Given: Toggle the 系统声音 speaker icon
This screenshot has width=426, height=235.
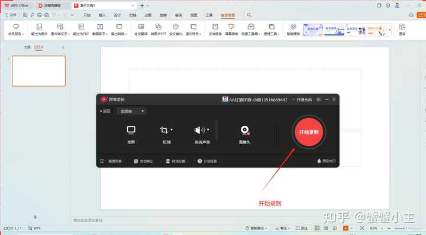Looking at the screenshot, I should (200, 130).
